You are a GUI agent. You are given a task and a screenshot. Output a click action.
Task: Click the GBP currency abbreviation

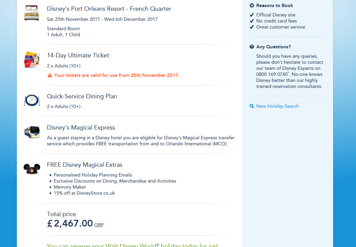point(99,225)
